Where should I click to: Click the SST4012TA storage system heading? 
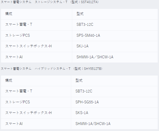50,2
